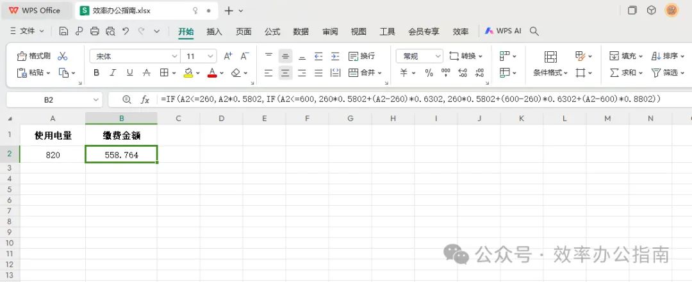This screenshot has width=692, height=282.
Task: Click the Undo arrow icon
Action: pyautogui.click(x=126, y=31)
